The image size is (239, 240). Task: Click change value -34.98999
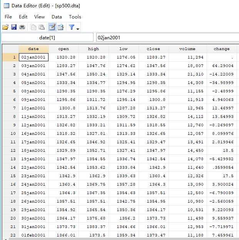(222, 83)
